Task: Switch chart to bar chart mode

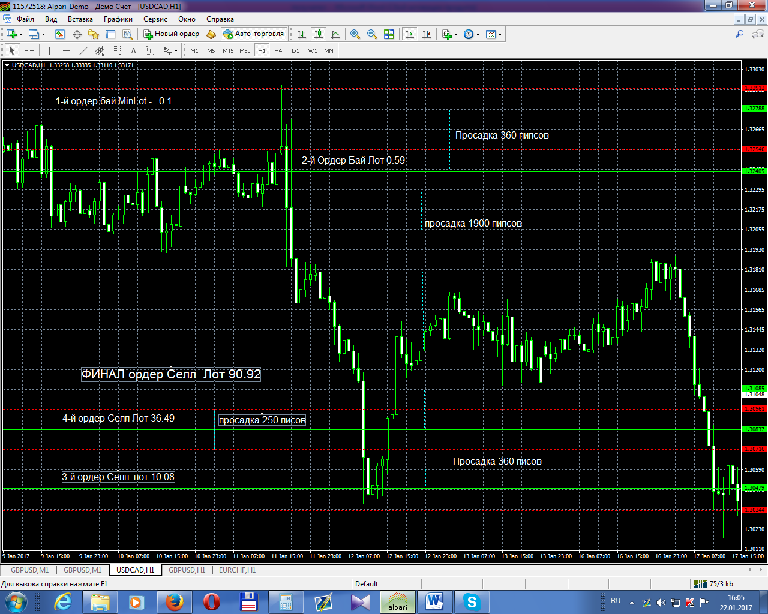Action: [x=302, y=34]
